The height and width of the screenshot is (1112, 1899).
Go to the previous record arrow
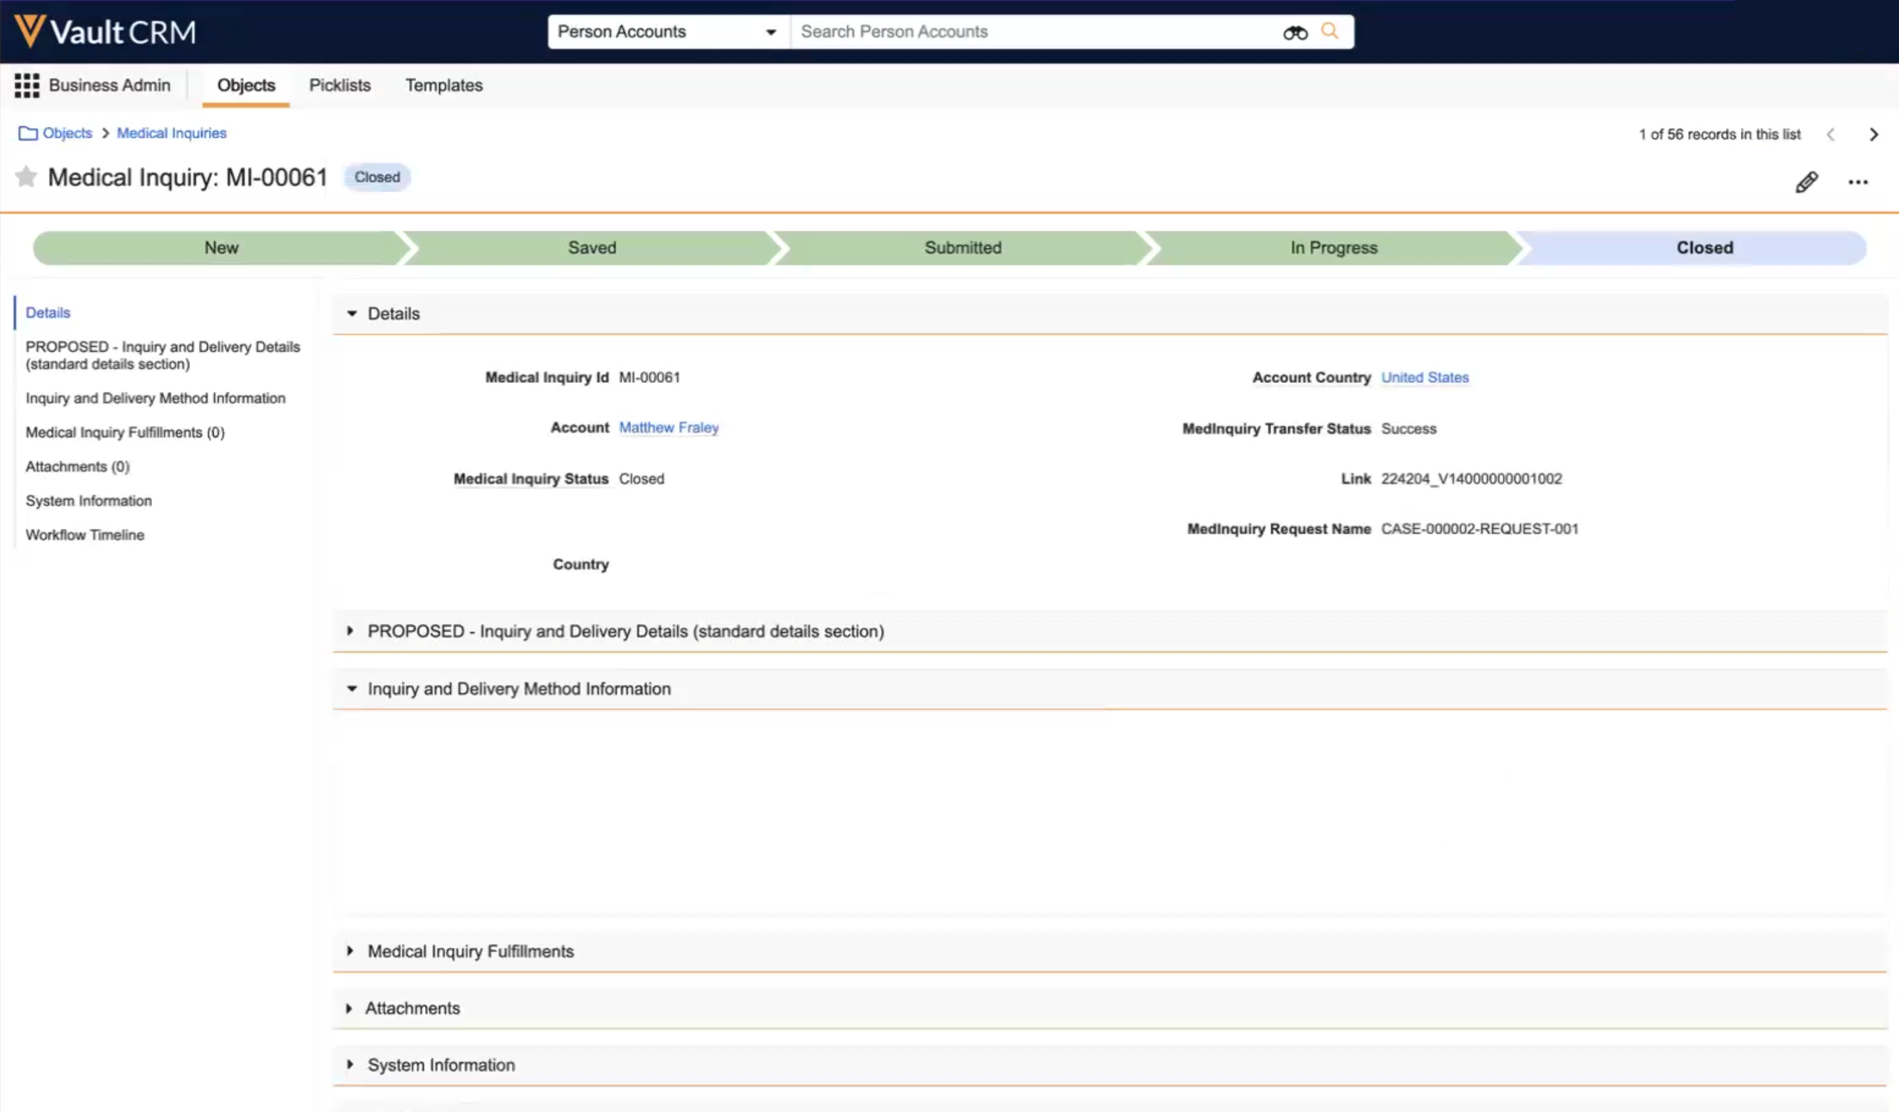click(1830, 134)
